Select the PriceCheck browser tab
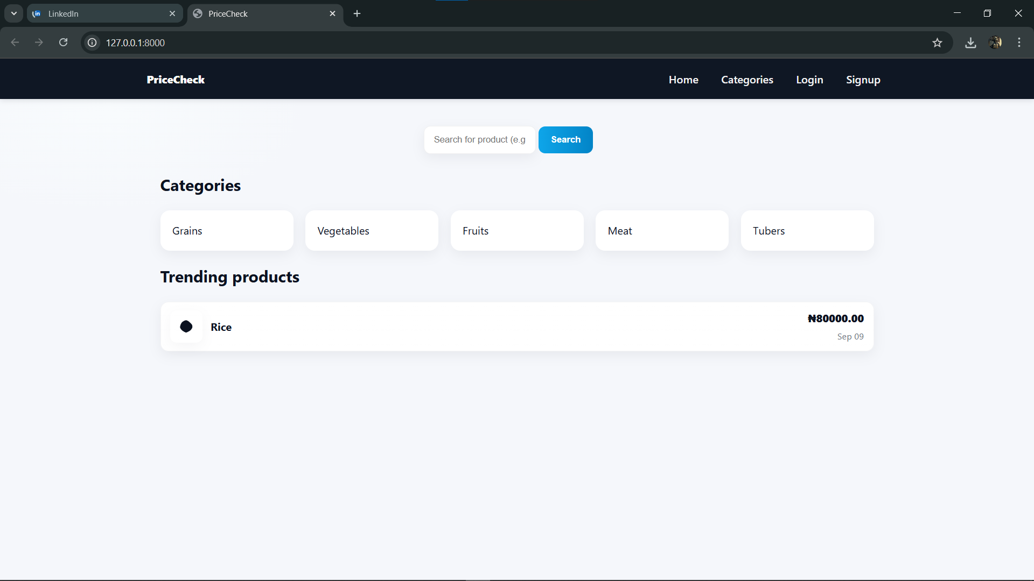This screenshot has width=1034, height=581. point(265,13)
